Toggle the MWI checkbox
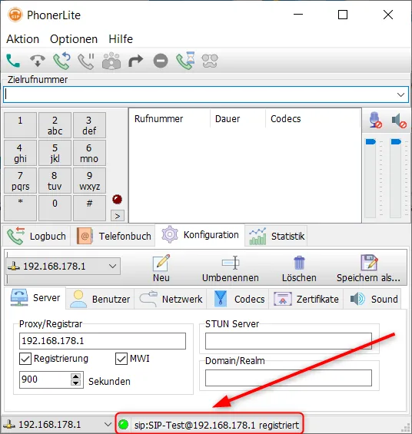412x434 pixels. pyautogui.click(x=121, y=359)
